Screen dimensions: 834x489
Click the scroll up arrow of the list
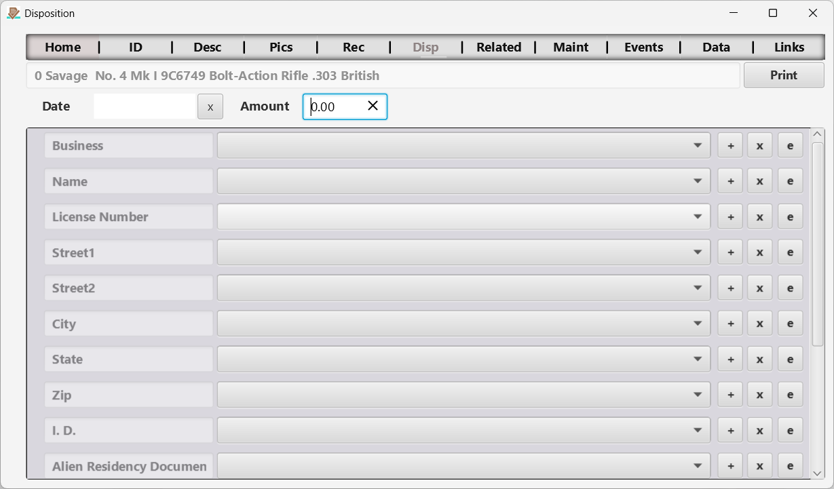pos(817,134)
